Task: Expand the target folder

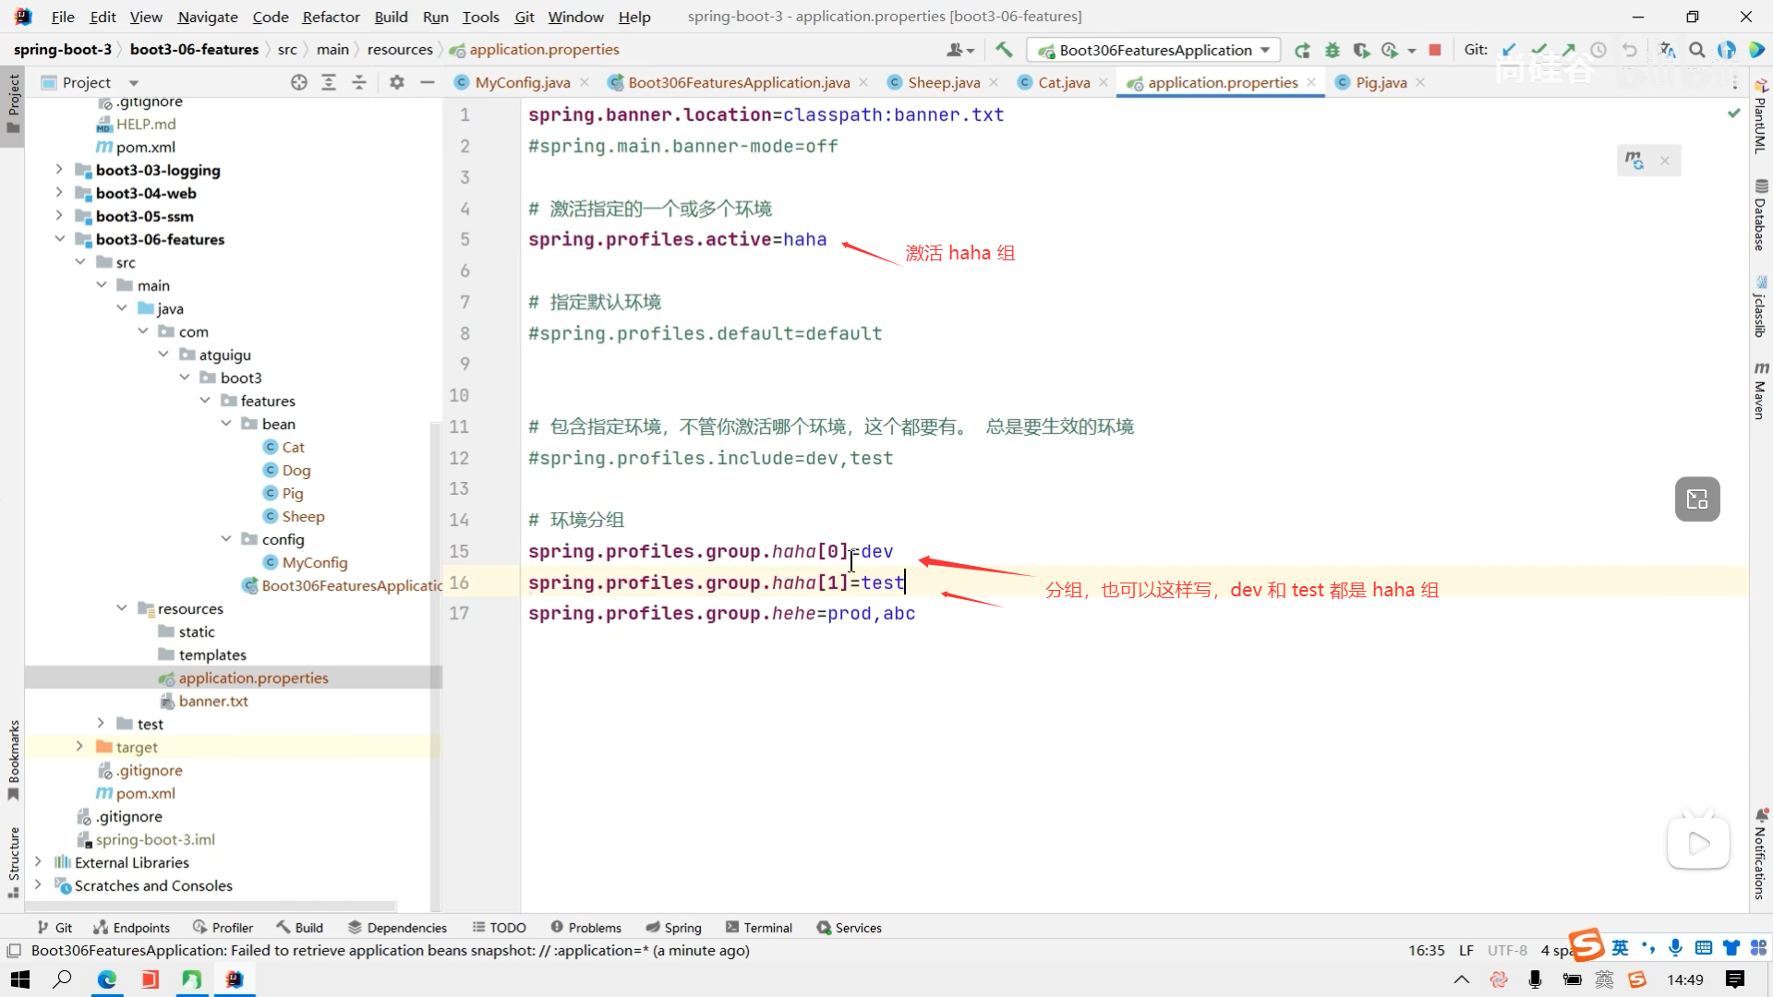Action: [x=79, y=747]
